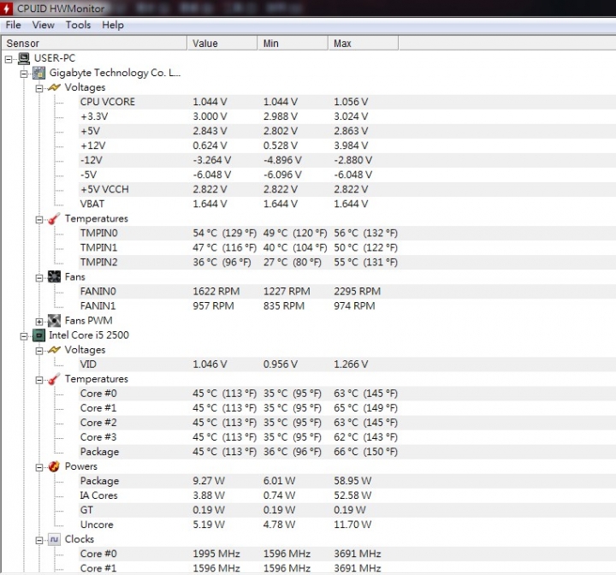Viewport: 616px width, 575px height.
Task: Click the Powers flame icon
Action: pos(54,466)
